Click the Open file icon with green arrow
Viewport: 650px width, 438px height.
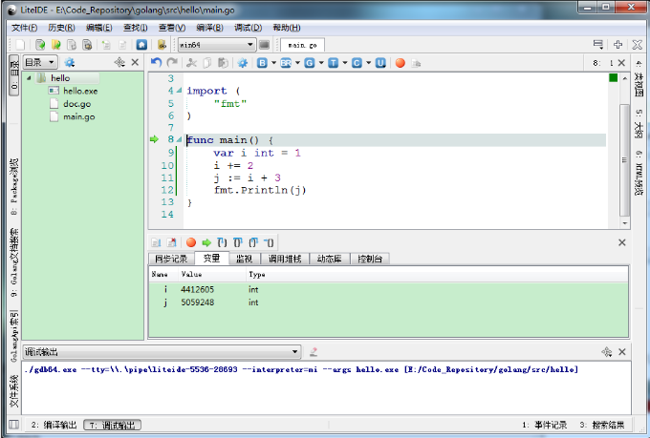pos(40,44)
